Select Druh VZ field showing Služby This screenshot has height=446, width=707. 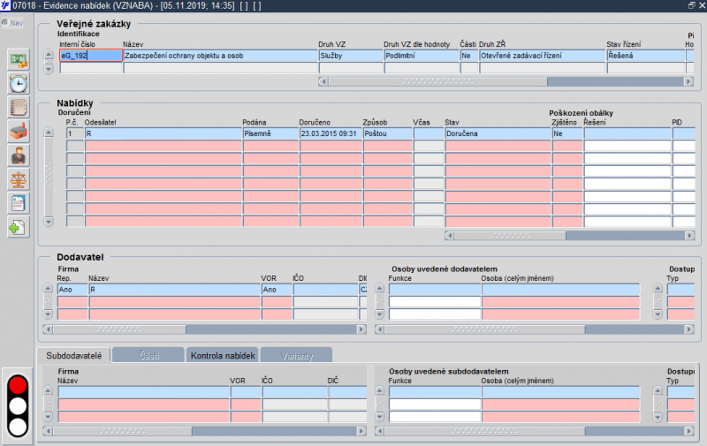pyautogui.click(x=349, y=56)
